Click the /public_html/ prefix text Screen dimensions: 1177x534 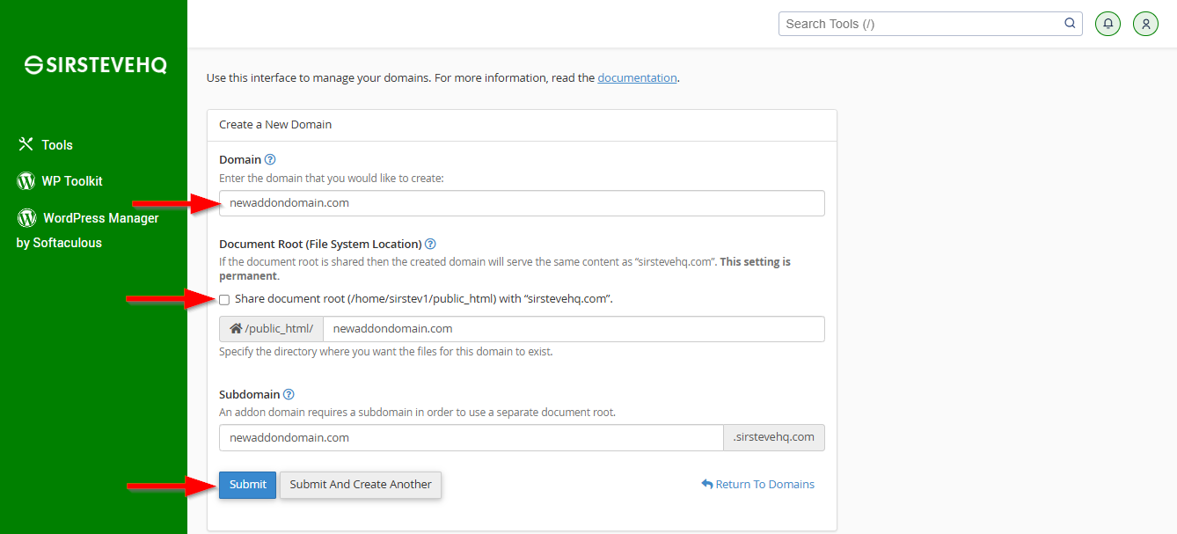click(279, 329)
